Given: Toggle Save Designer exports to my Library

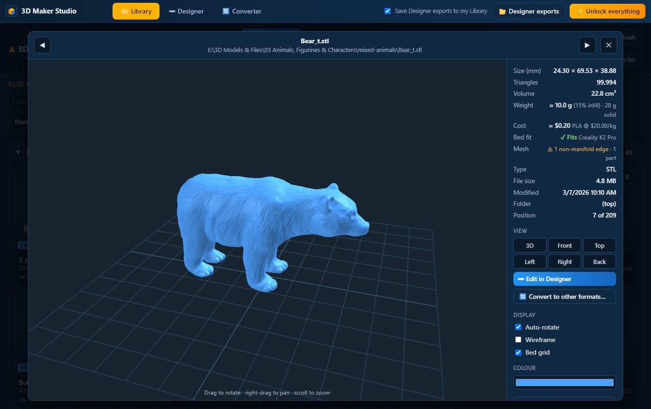Looking at the screenshot, I should 387,11.
